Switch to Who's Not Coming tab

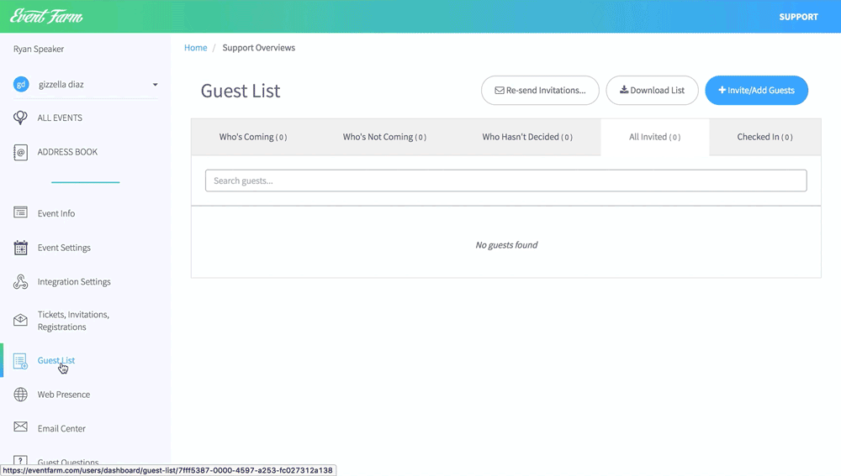tap(384, 137)
